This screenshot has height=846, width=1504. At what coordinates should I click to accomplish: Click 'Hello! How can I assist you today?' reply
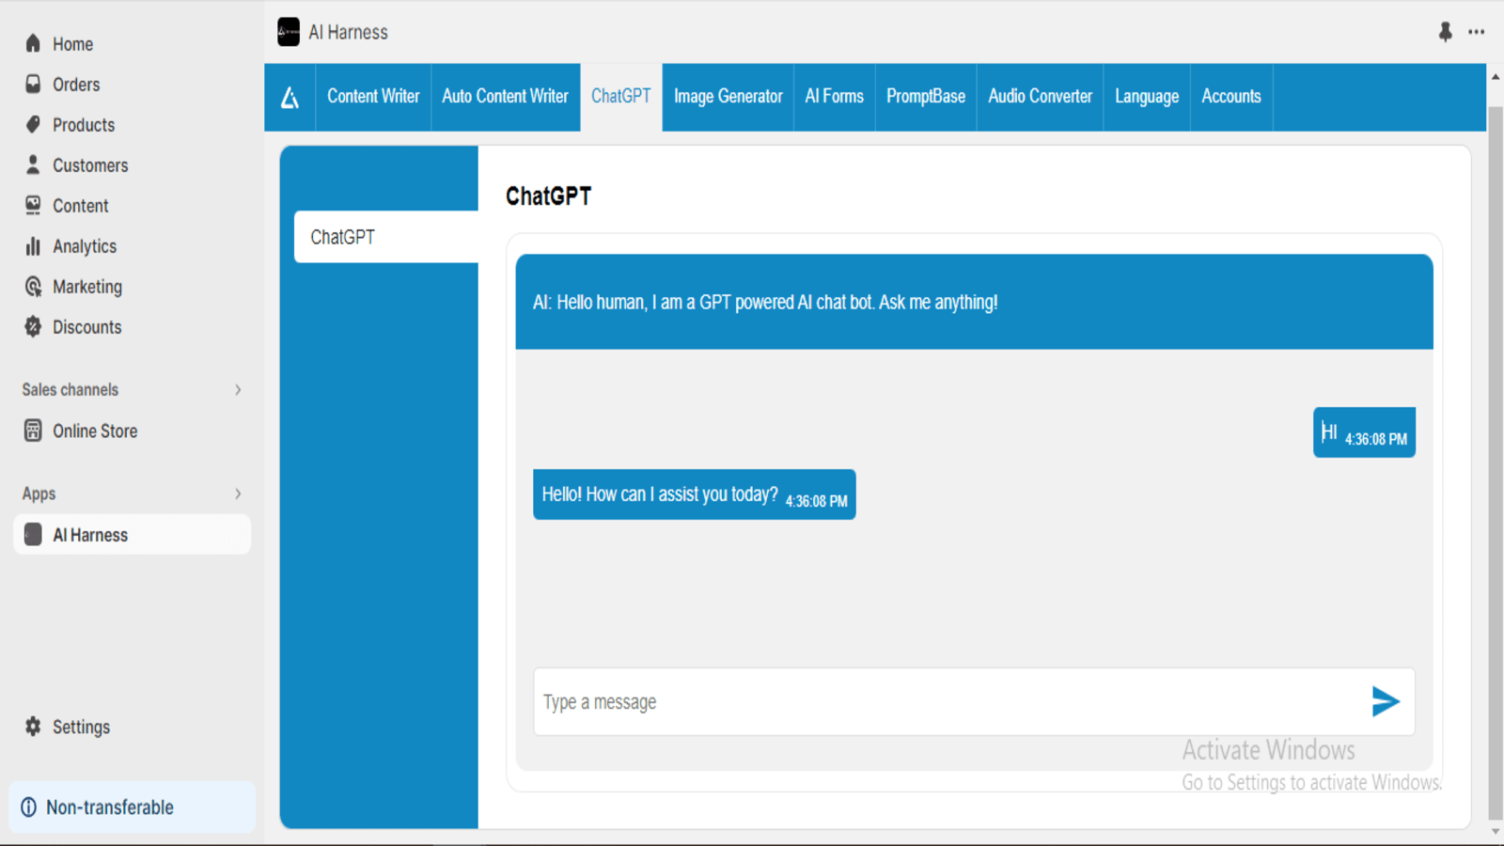coord(694,494)
